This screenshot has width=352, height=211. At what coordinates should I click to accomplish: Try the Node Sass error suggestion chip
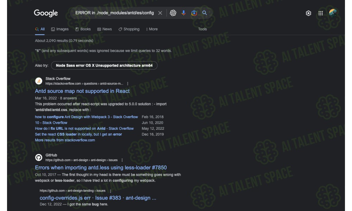coord(104,65)
